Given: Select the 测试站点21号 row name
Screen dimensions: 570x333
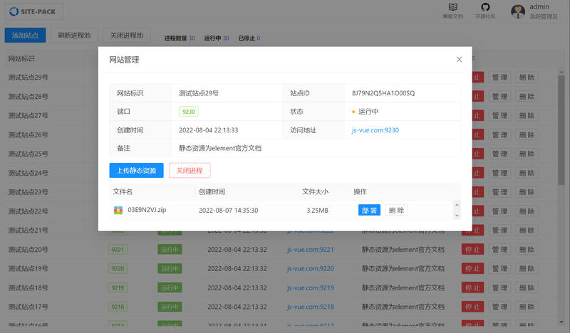Looking at the screenshot, I should click(x=28, y=231).
